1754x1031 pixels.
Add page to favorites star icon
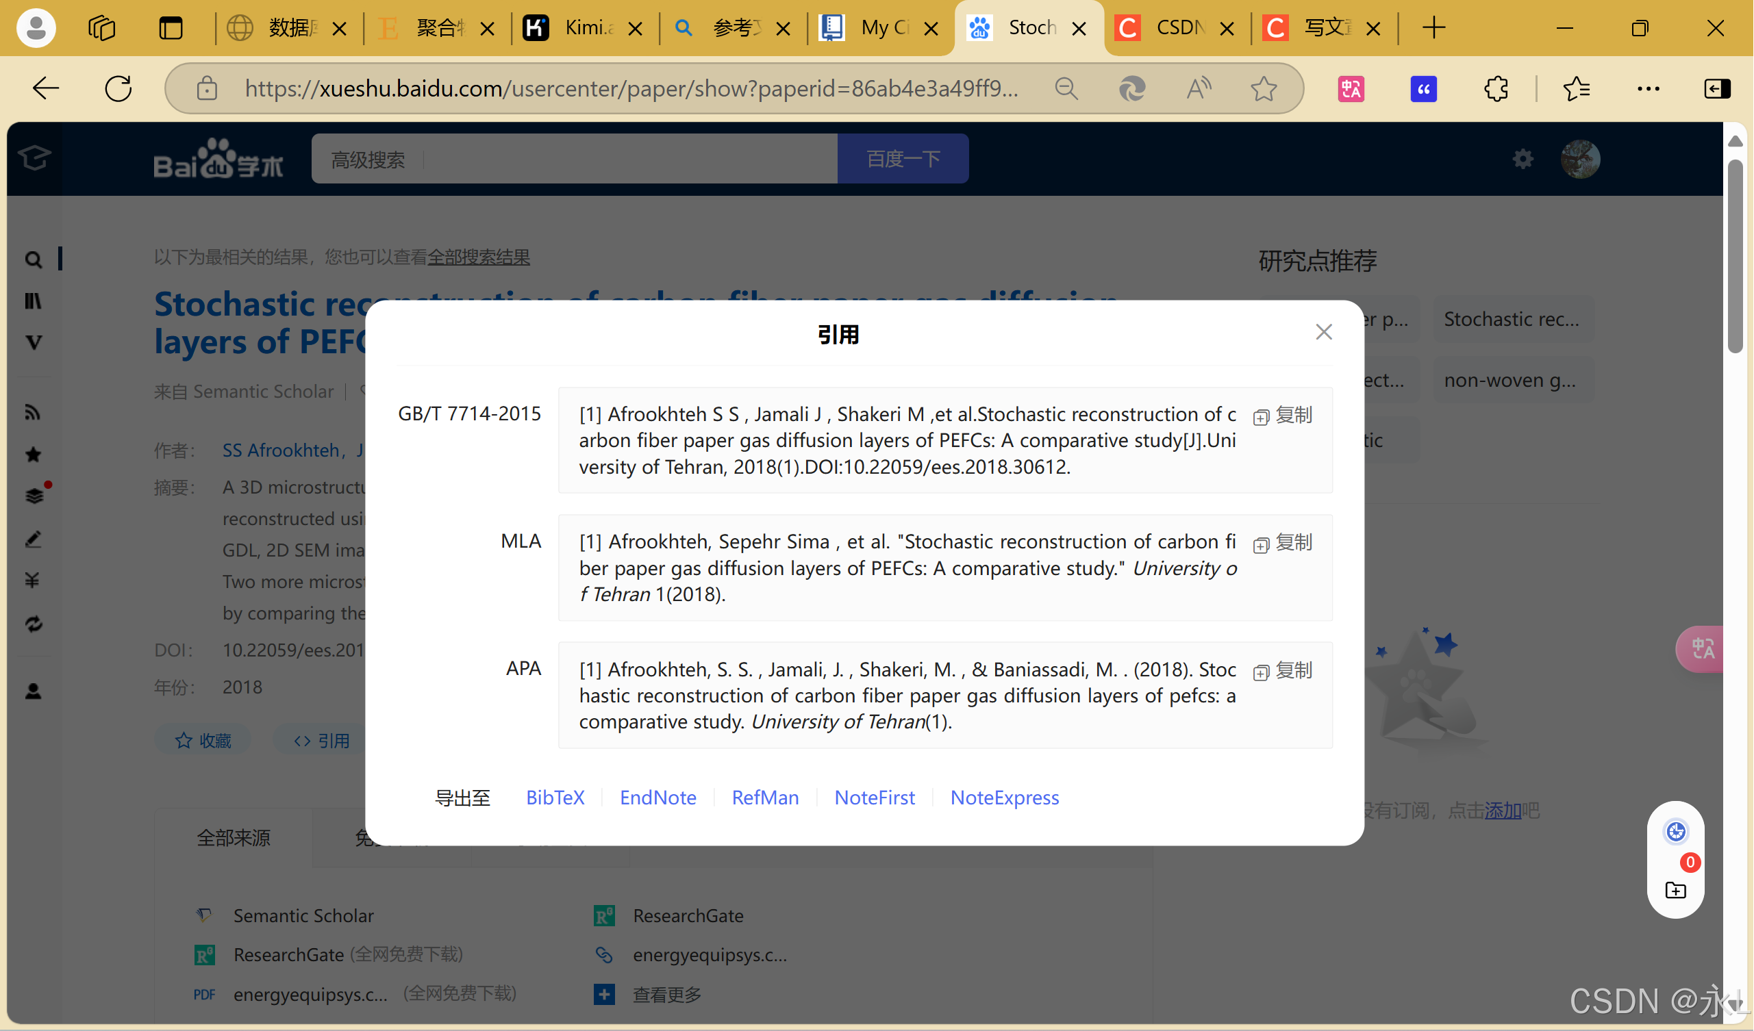(x=1264, y=88)
